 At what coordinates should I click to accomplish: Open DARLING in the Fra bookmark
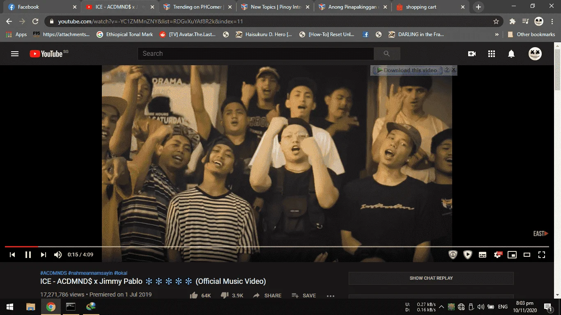(416, 34)
